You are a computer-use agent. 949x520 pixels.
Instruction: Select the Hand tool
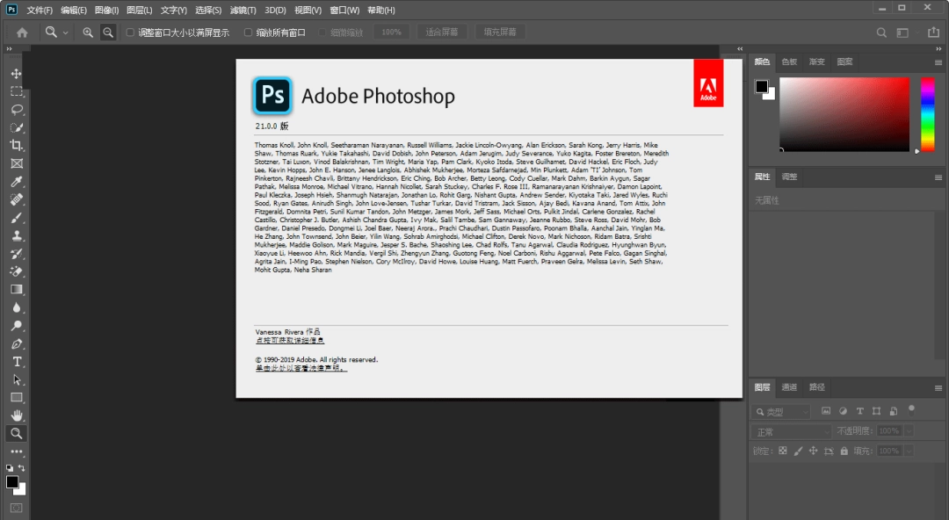tap(17, 415)
